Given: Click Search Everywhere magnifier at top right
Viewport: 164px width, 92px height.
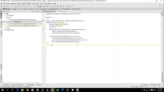Looking at the screenshot, I should 160,6.
